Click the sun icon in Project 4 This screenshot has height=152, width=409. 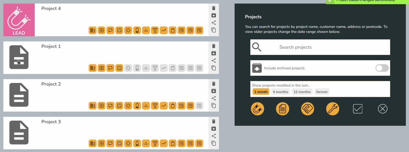tap(128, 30)
